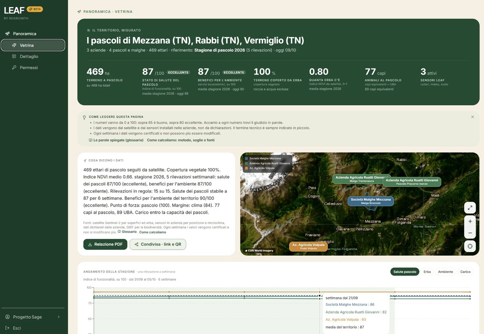This screenshot has width=484, height=334.
Task: Click Società Malghe Mezzana map marker
Action: click(x=371, y=201)
